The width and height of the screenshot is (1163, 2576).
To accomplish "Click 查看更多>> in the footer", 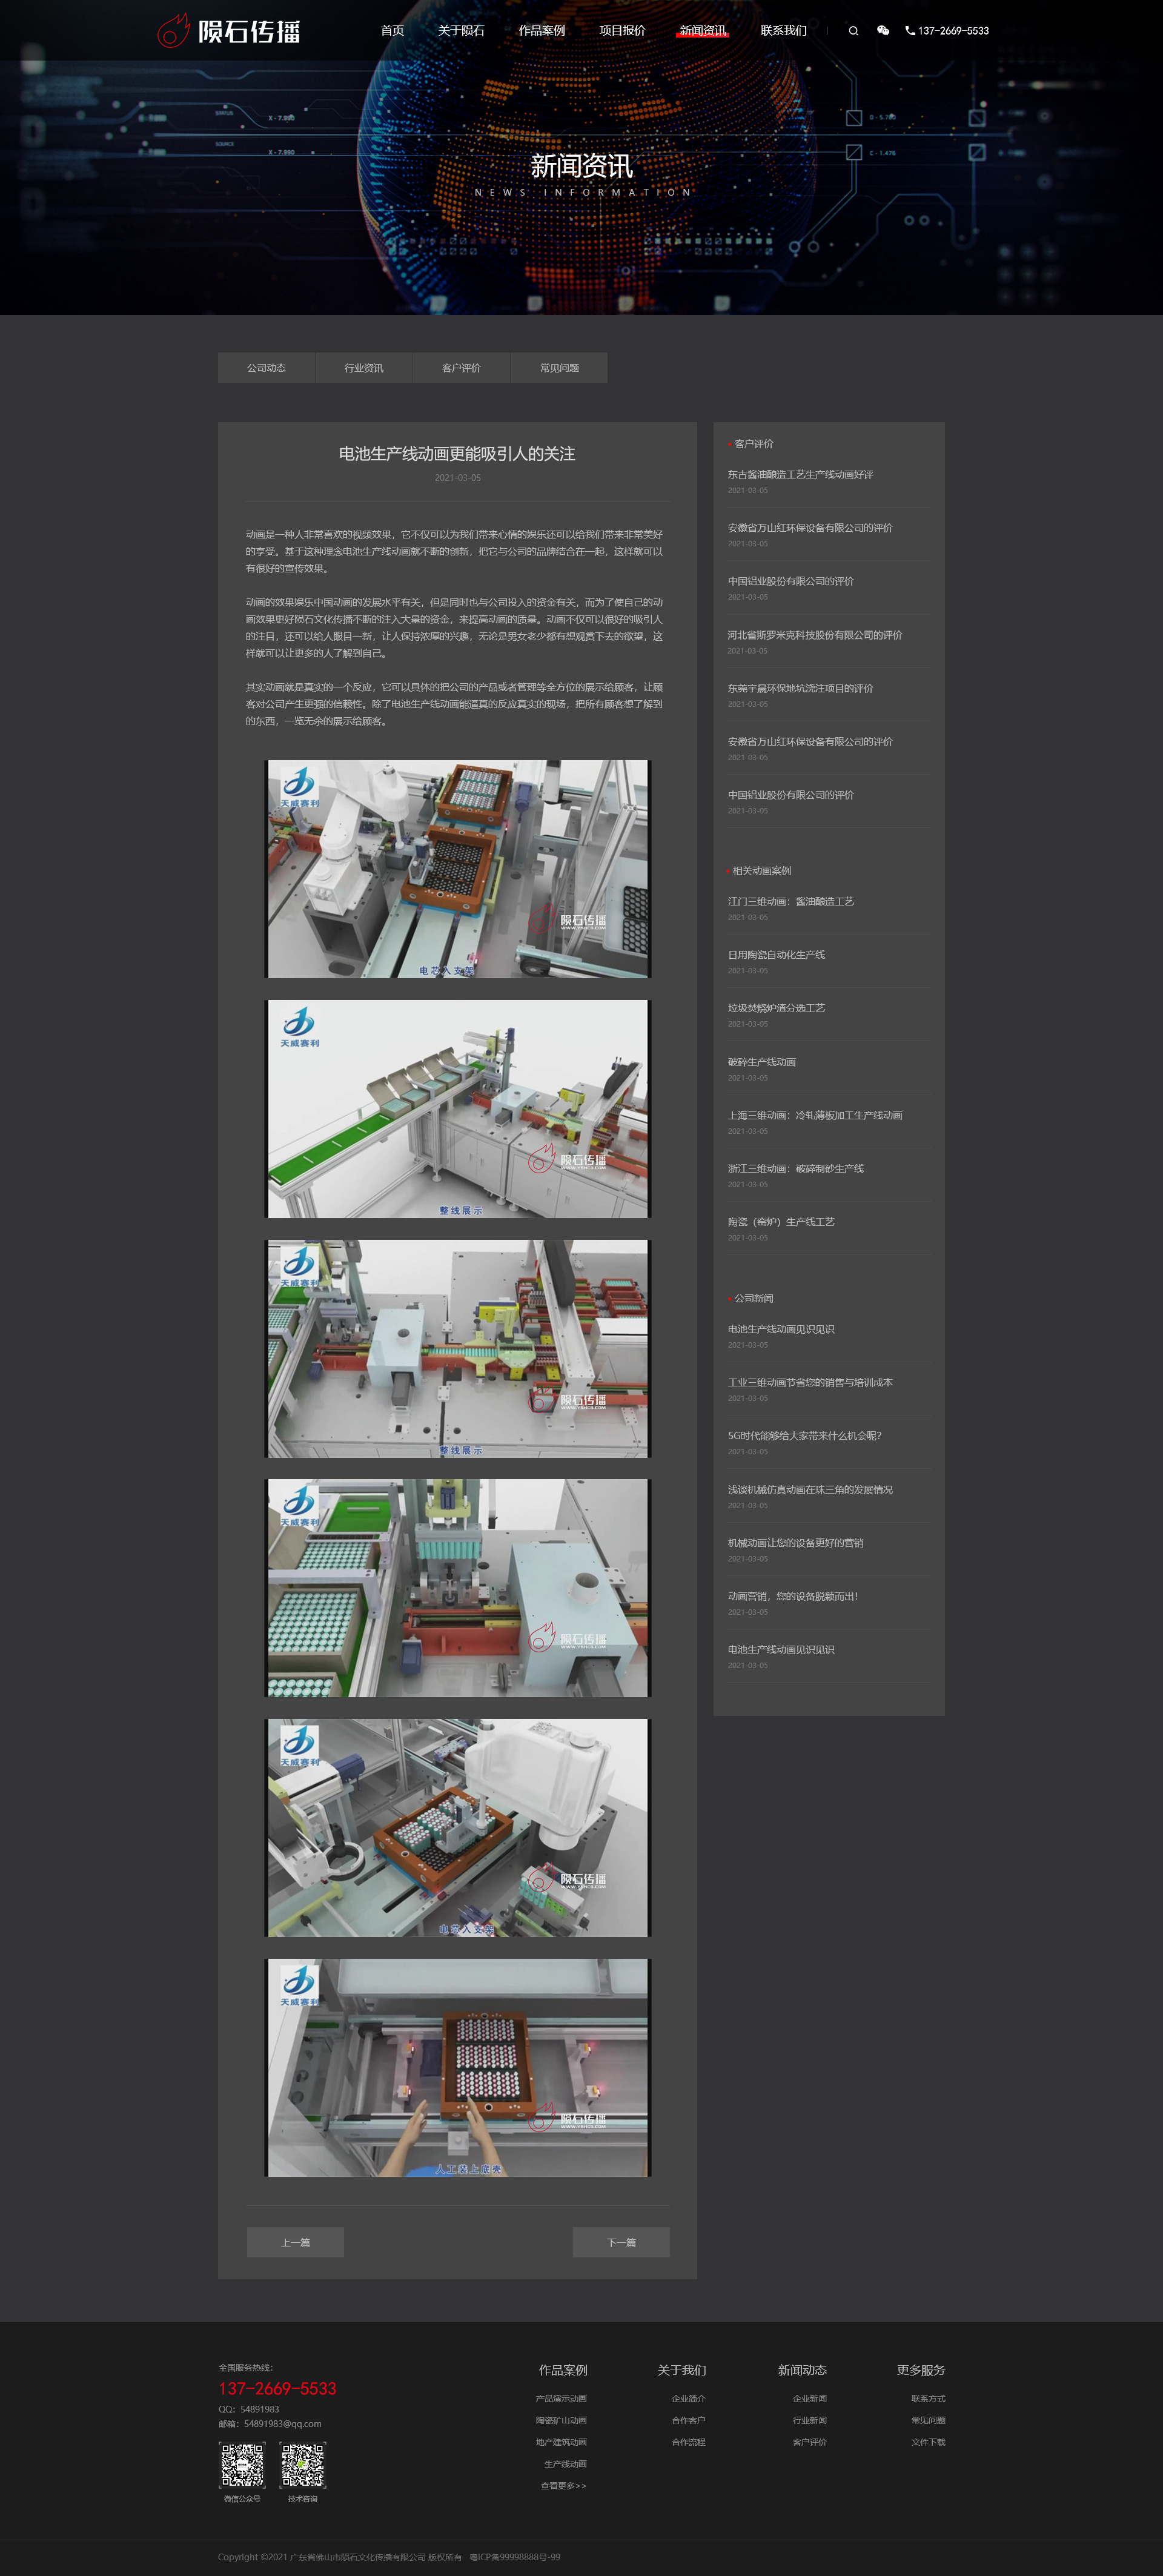I will (x=563, y=2485).
